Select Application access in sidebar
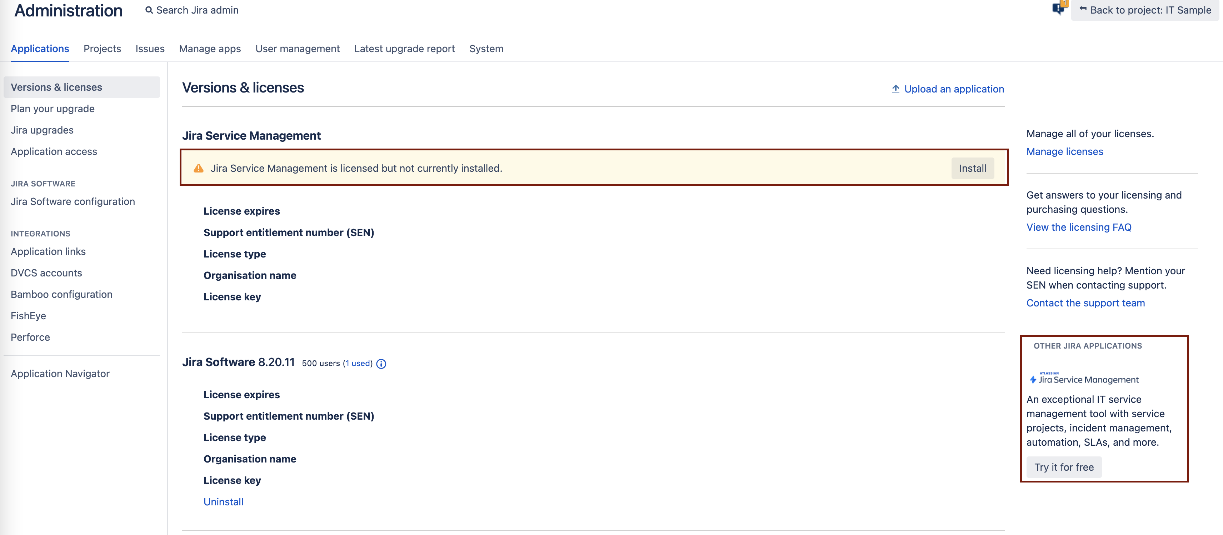 tap(54, 151)
